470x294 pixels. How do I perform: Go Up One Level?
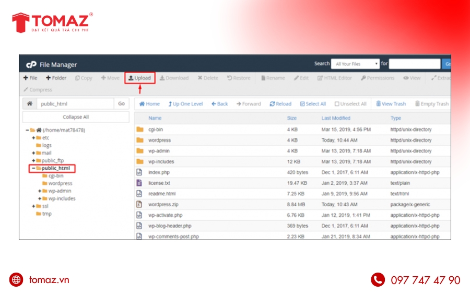tap(185, 104)
